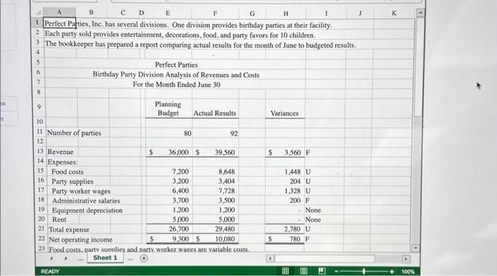Select column H header

click(x=285, y=13)
